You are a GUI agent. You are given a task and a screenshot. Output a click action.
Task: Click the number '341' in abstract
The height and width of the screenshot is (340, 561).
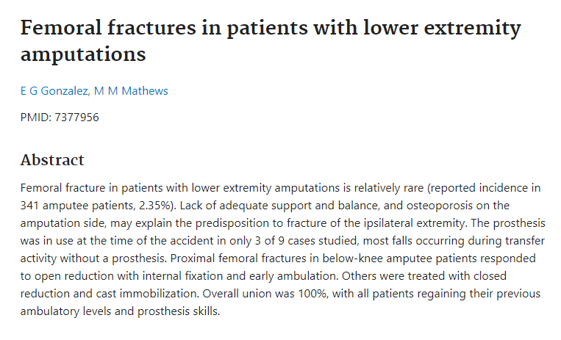pos(33,205)
